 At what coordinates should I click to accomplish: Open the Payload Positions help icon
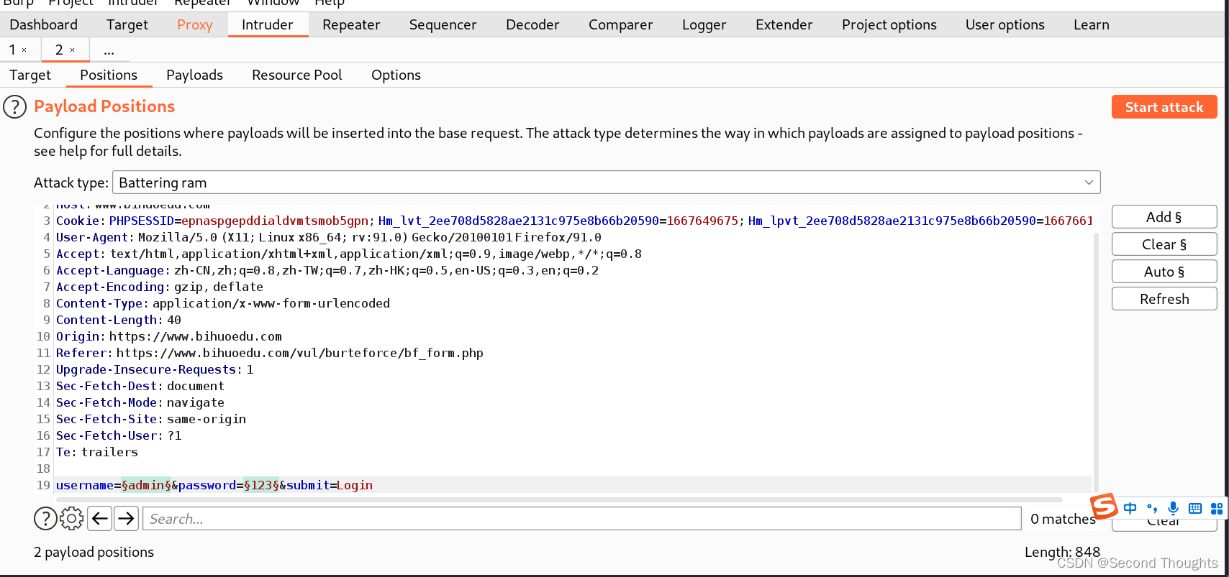point(15,107)
